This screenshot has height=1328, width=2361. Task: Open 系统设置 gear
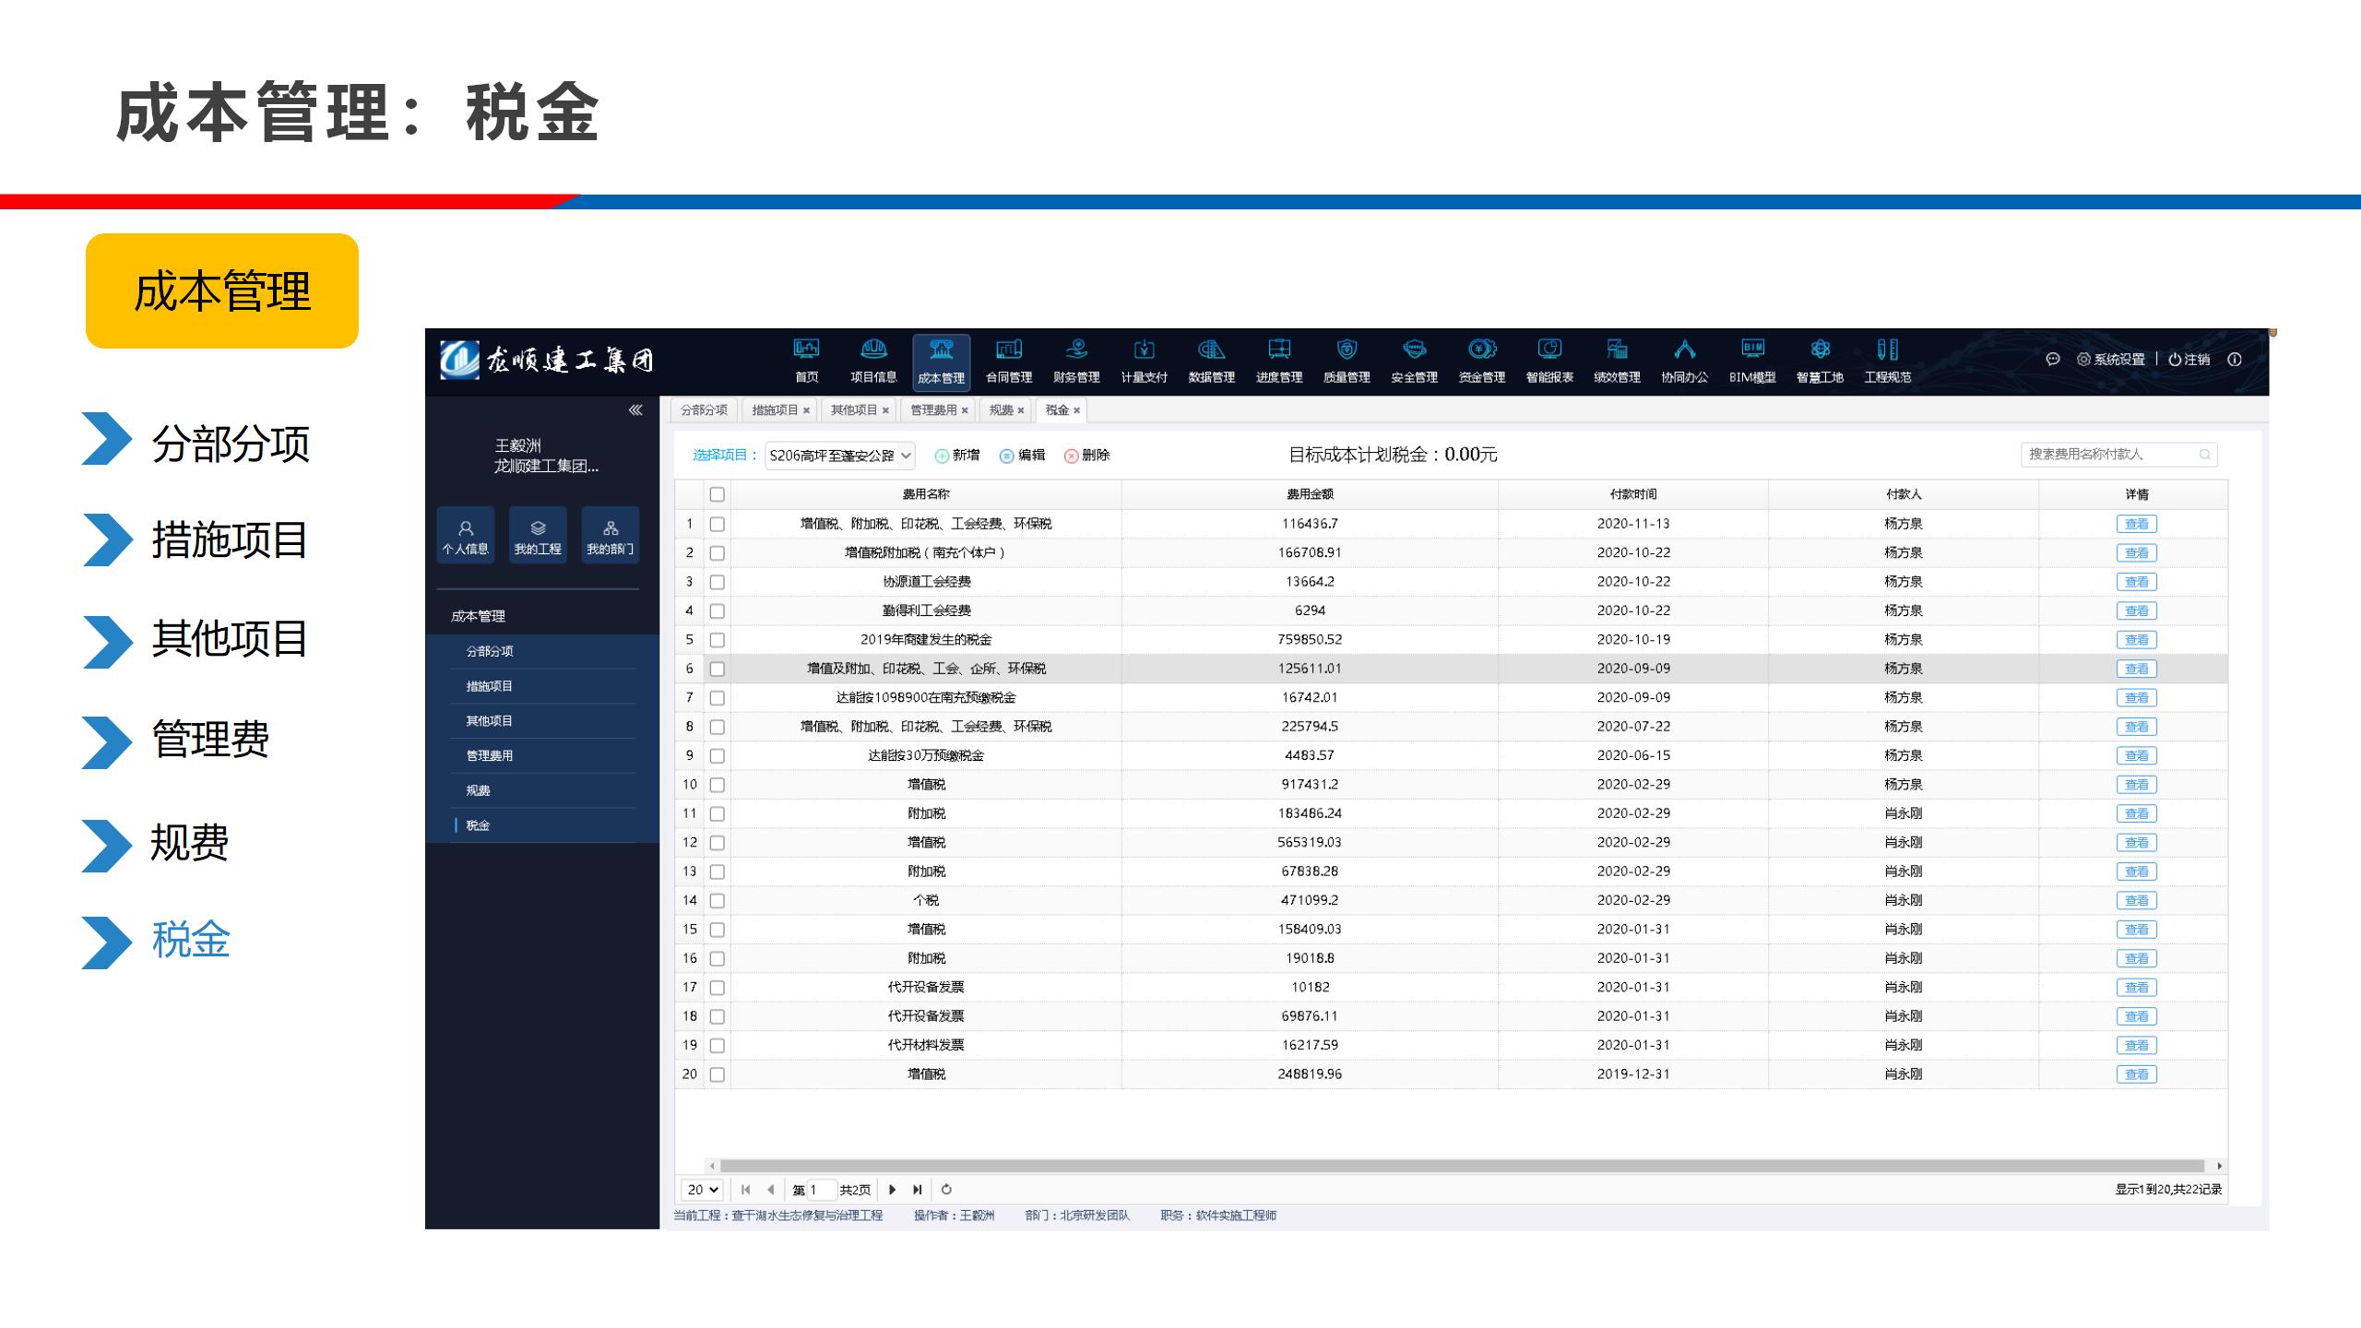point(2110,360)
